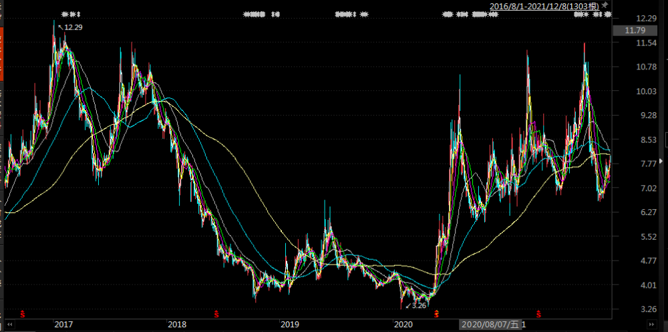Click the red S marker before 2017
Viewport: 668px width, 332px height.
[23, 315]
